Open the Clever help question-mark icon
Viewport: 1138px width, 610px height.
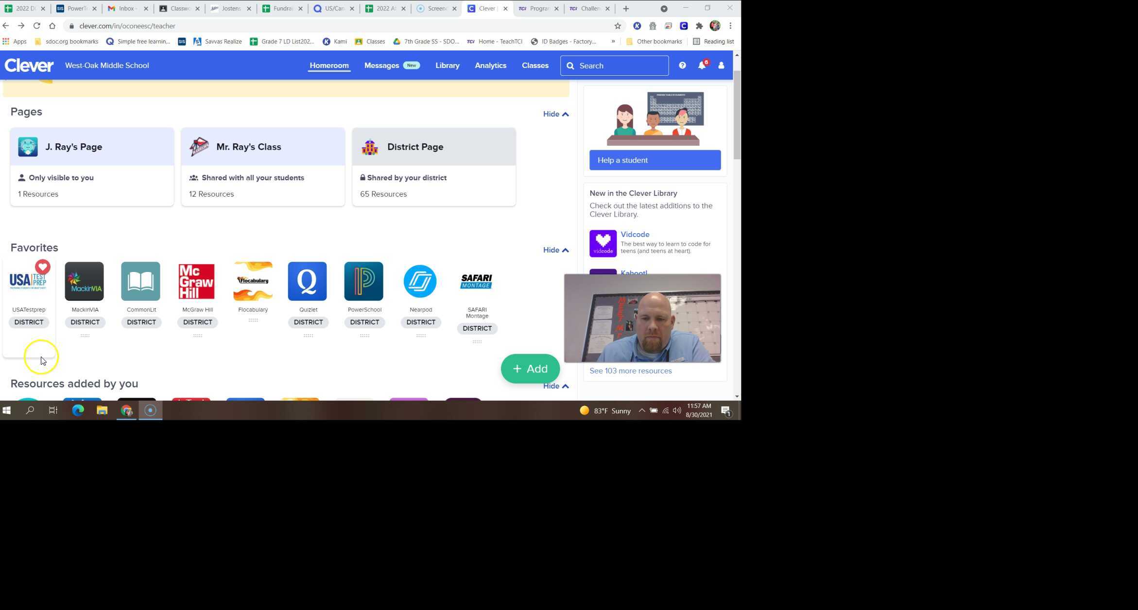(682, 66)
